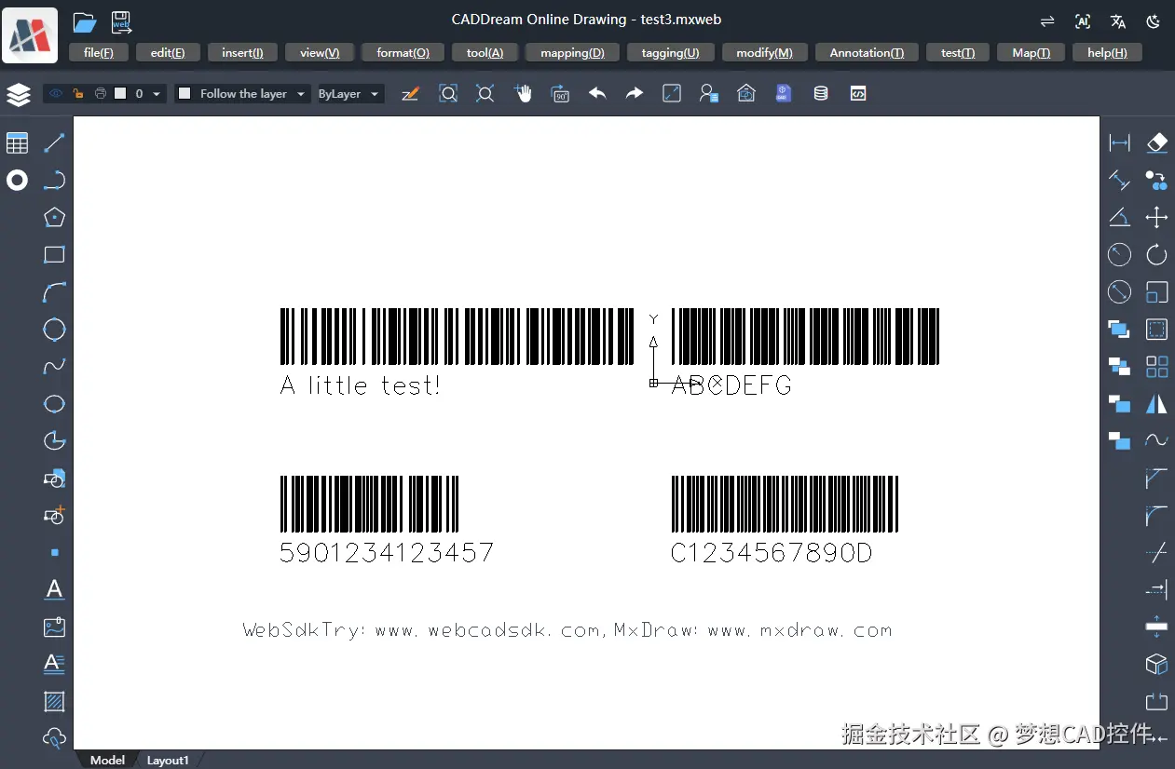
Task: Open file using the folder icon
Action: click(x=85, y=22)
